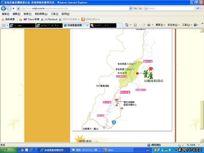Switch to the folder window taskbar button
Image resolution: width=204 pixels, height=153 pixels.
click(86, 150)
